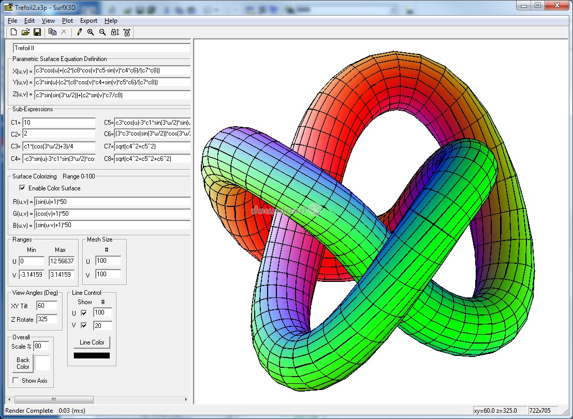Click the Line Color button
573x419 pixels.
pos(92,342)
